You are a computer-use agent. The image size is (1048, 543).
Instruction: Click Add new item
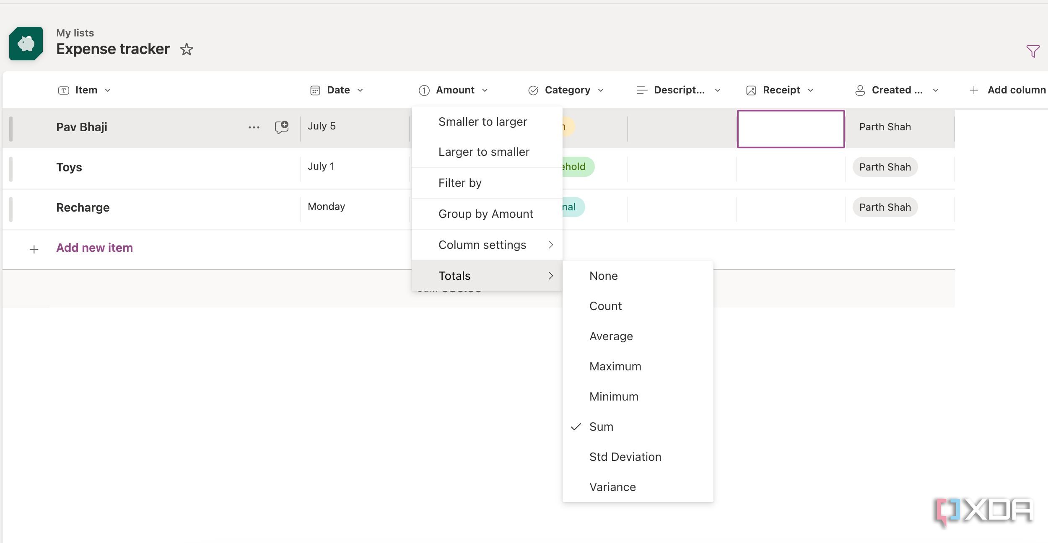click(x=95, y=248)
